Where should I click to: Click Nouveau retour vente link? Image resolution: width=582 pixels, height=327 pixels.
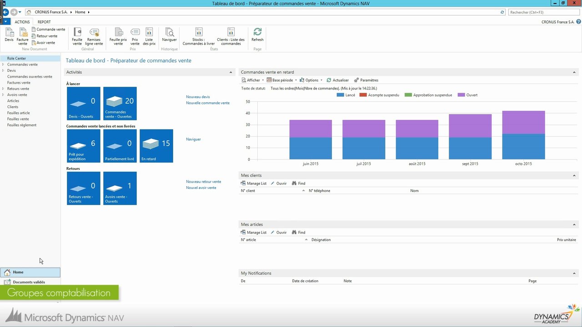coord(204,182)
